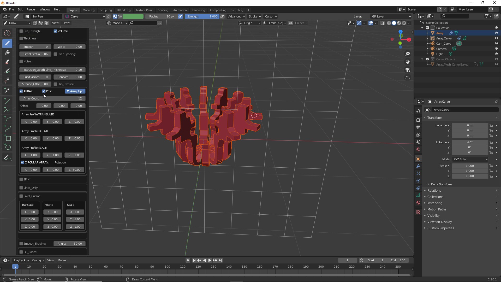Open the Rotation Mode XYZ Euler dropdown
The height and width of the screenshot is (282, 501).
click(x=470, y=159)
